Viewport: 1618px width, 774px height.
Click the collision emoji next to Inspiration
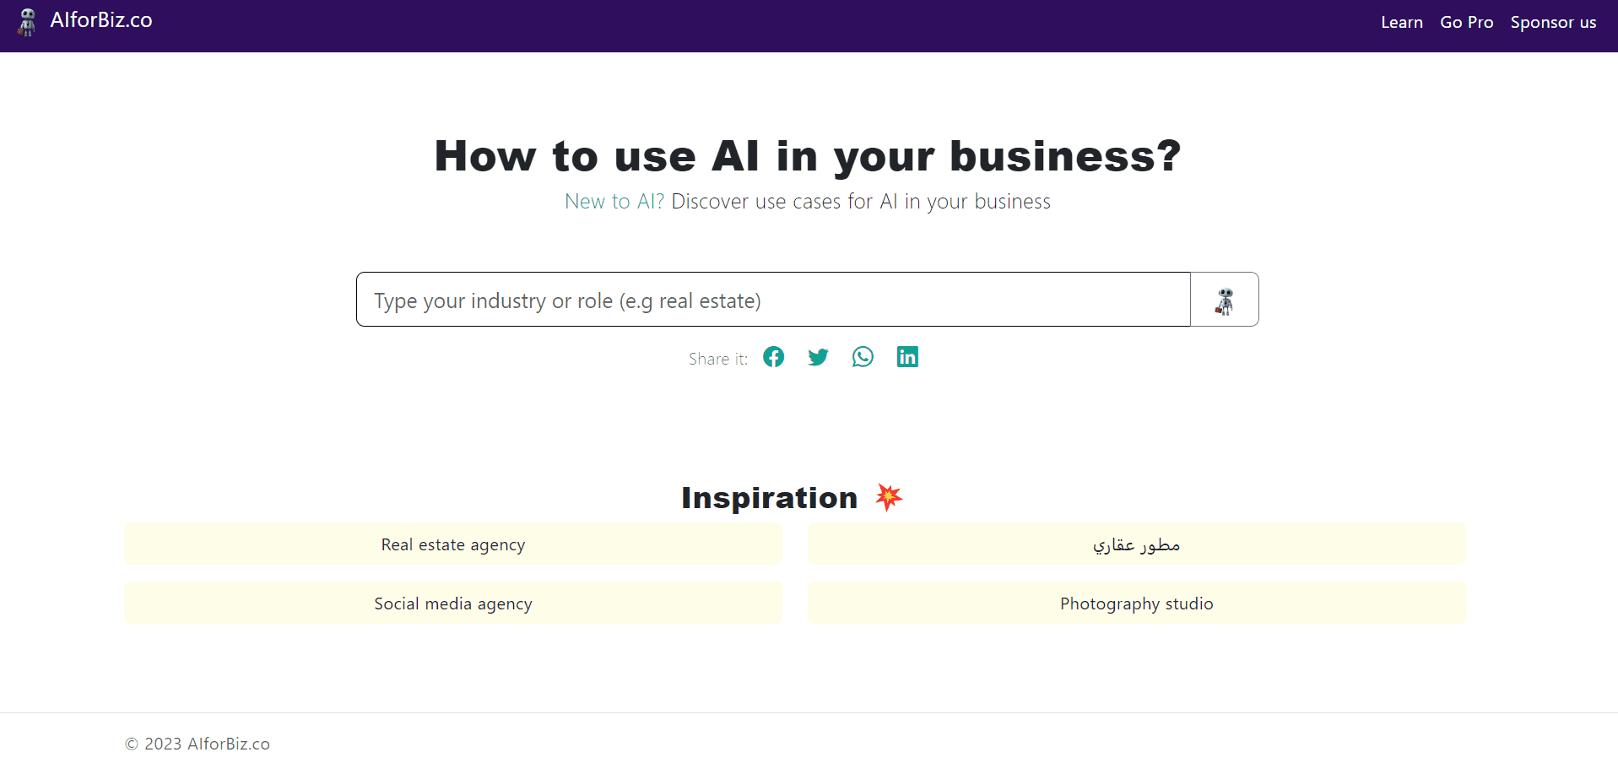point(889,497)
